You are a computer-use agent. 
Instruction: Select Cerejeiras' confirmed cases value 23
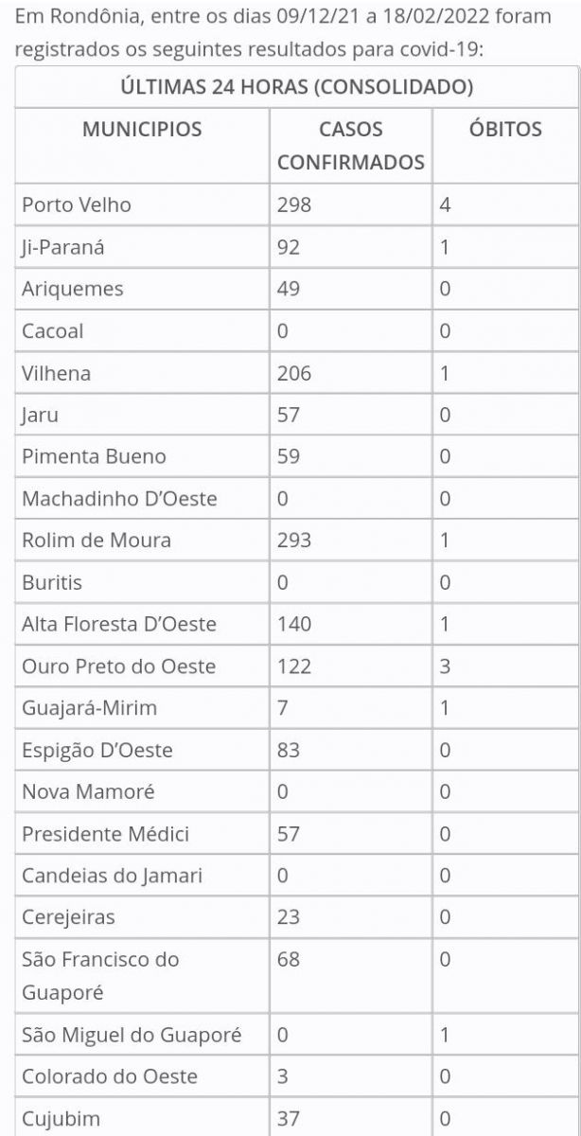tap(289, 917)
